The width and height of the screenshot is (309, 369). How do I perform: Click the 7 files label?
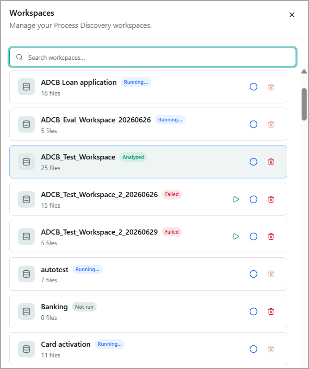tap(49, 280)
